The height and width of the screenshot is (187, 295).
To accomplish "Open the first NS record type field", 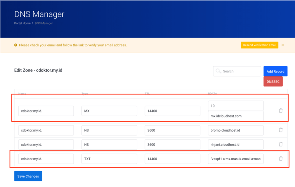I will point(109,130).
